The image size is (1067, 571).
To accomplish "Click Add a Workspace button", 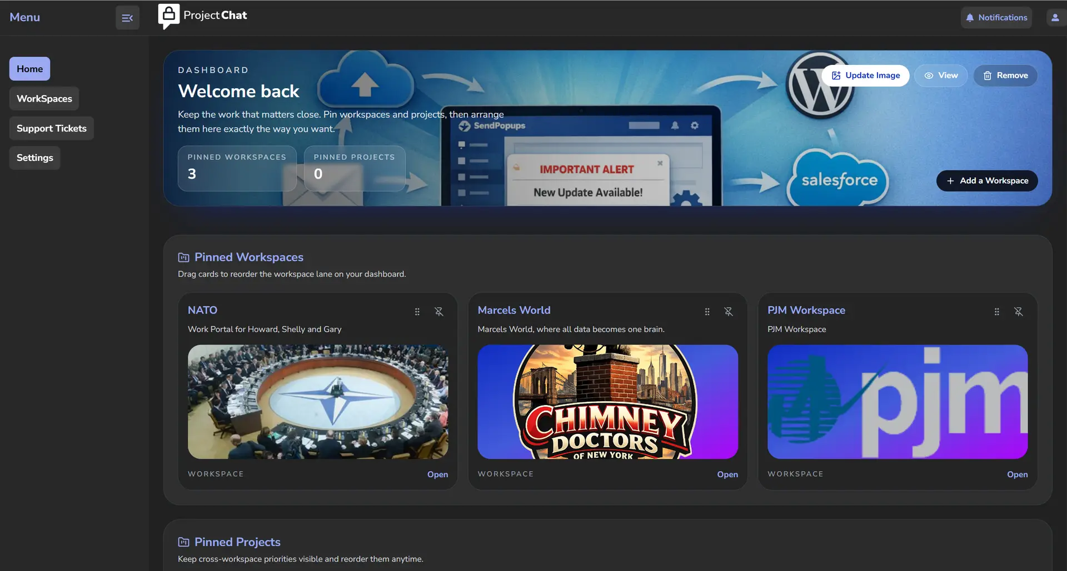I will click(x=987, y=181).
